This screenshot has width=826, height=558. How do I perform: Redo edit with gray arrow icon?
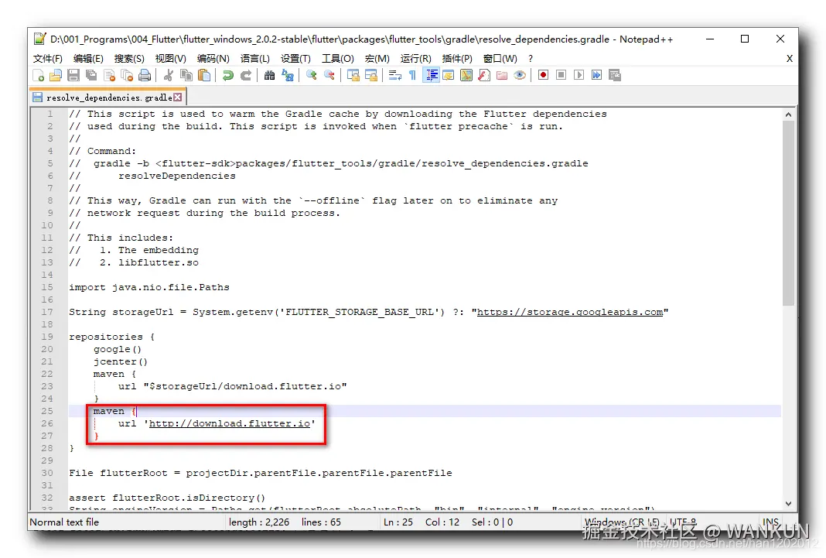point(245,75)
